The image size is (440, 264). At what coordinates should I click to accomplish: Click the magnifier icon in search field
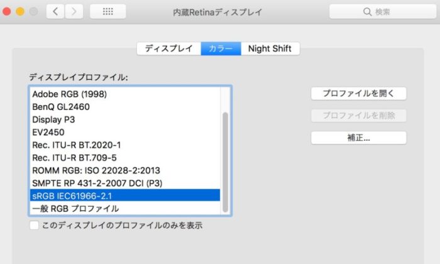pyautogui.click(x=367, y=12)
